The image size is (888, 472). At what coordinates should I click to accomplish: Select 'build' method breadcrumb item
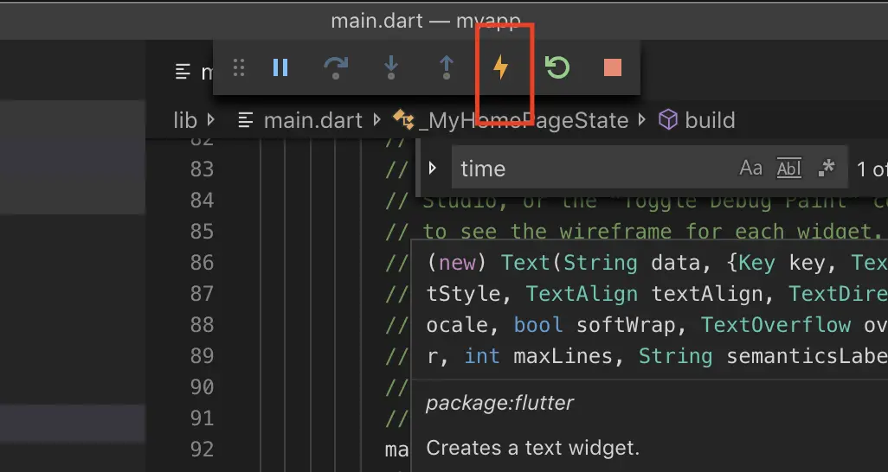point(711,120)
